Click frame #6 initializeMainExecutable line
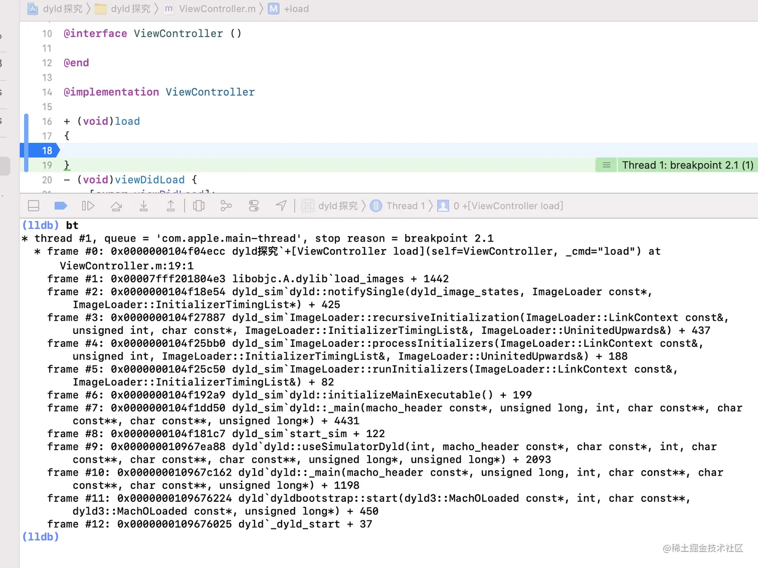758x568 pixels. 289,395
